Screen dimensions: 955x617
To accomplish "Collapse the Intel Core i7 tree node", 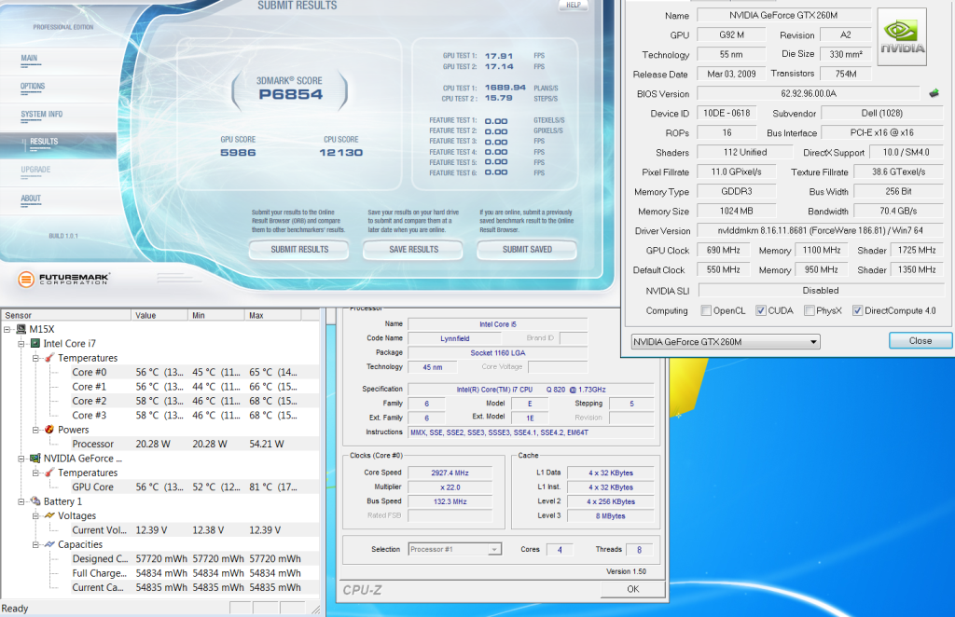I will point(21,344).
